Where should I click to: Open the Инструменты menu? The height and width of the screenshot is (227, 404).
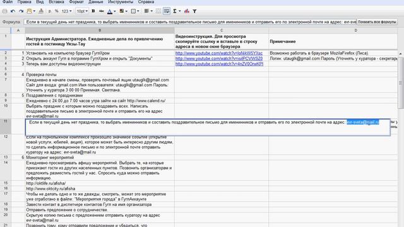tap(121, 2)
